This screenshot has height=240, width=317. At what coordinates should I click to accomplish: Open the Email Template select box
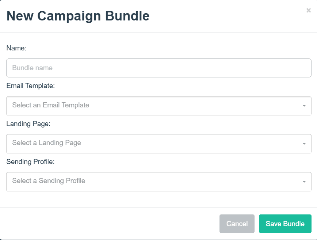tap(158, 106)
